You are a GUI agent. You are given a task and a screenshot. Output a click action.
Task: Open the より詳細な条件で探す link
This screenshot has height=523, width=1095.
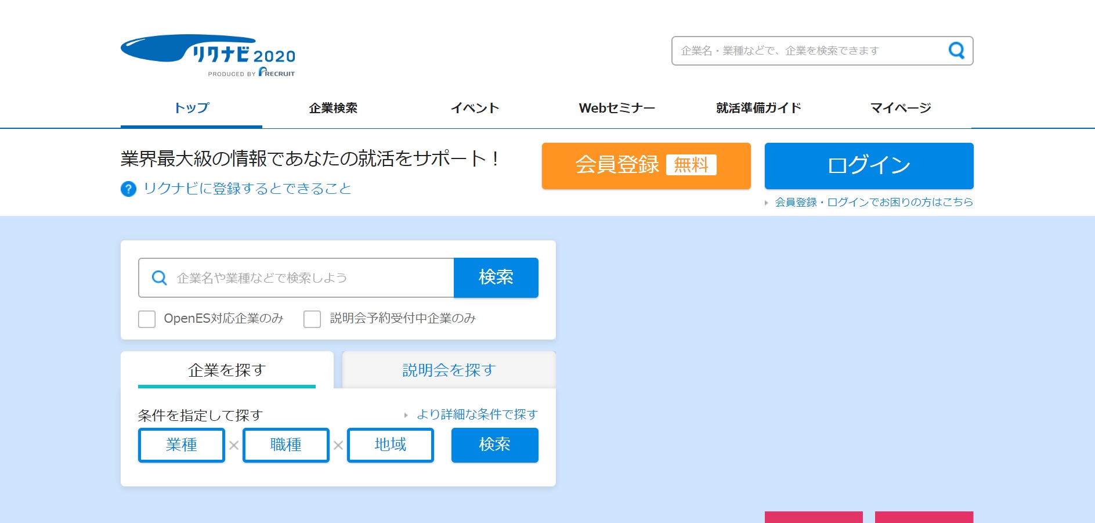[477, 414]
